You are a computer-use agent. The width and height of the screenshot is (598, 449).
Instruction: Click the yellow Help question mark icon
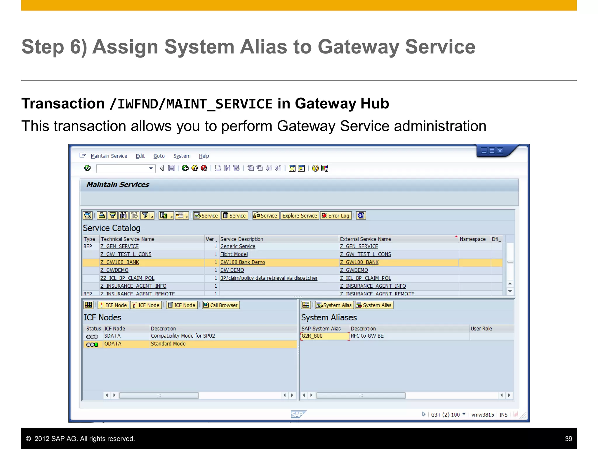pos(315,168)
